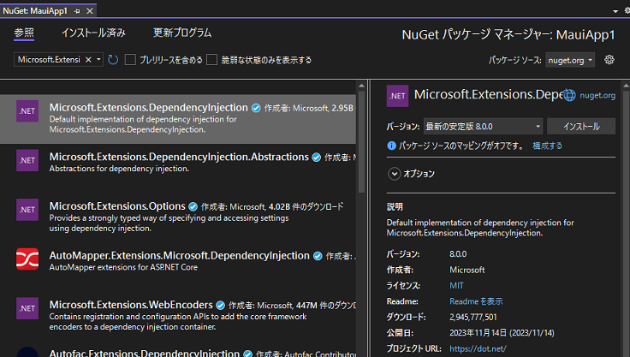
Task: Click publish date 2023年11月14日 value
Action: pyautogui.click(x=502, y=333)
